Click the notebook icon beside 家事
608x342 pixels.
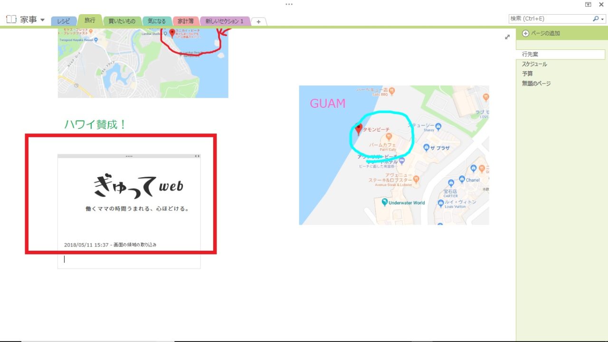point(11,19)
